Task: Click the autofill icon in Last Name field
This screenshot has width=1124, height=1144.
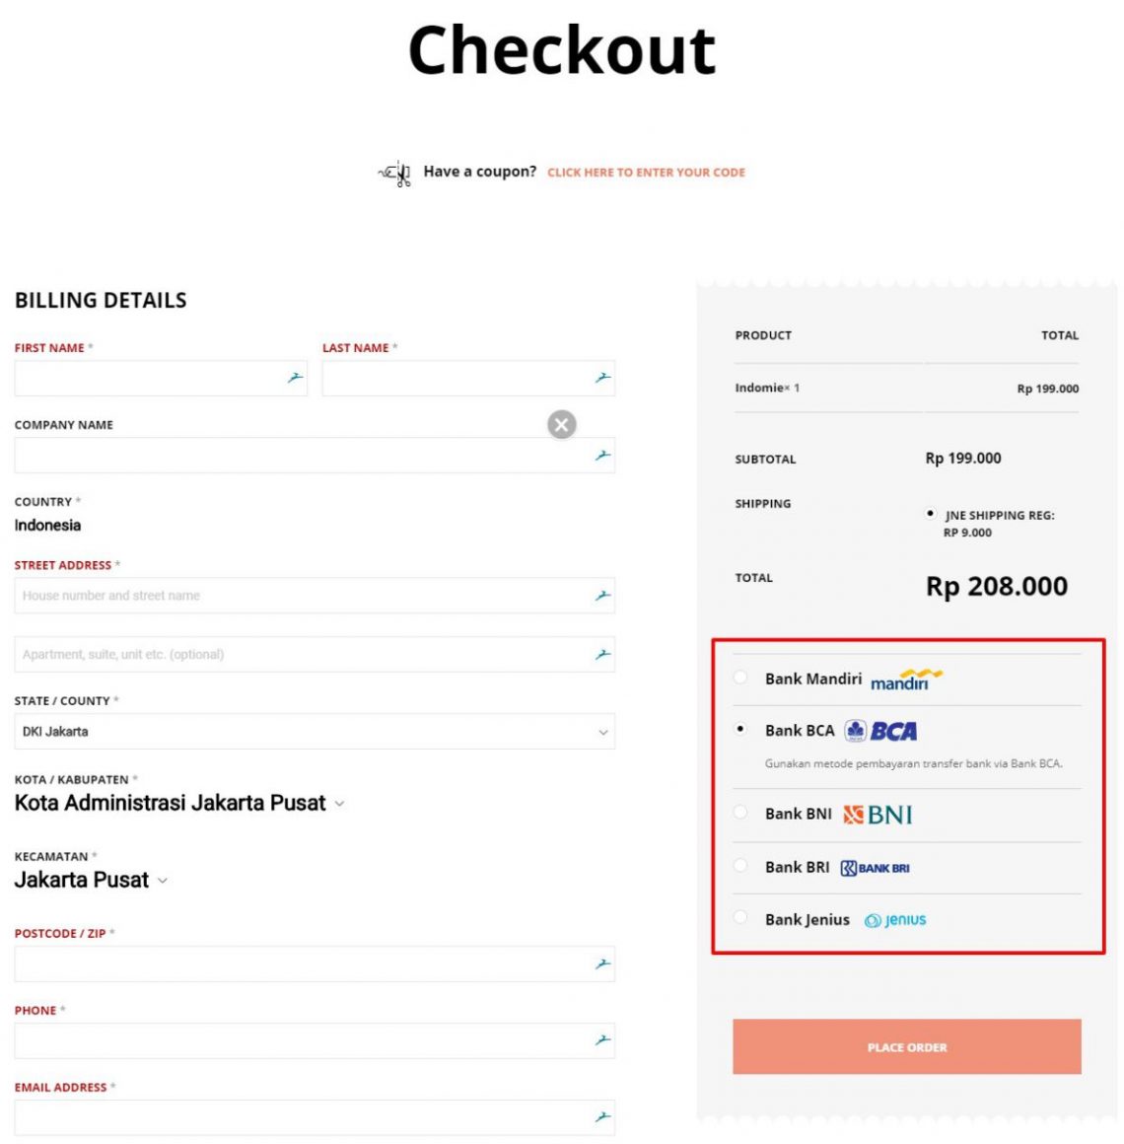Action: coord(602,377)
